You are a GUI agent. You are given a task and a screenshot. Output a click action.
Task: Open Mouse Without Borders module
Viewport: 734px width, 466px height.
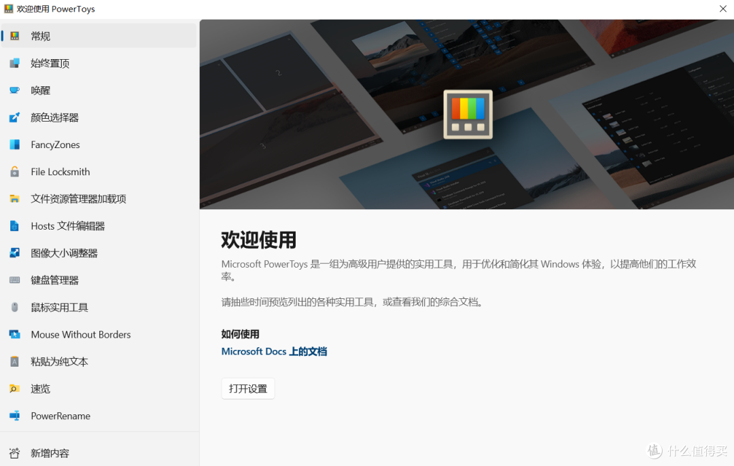click(80, 334)
